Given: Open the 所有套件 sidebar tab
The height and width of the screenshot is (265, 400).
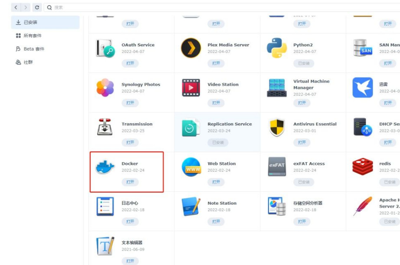Looking at the screenshot, I should tap(45, 36).
